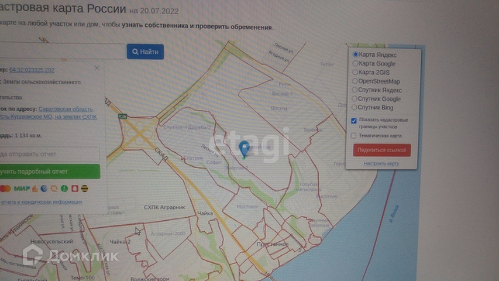Click the blue map location pin
The height and width of the screenshot is (281, 499).
[244, 149]
